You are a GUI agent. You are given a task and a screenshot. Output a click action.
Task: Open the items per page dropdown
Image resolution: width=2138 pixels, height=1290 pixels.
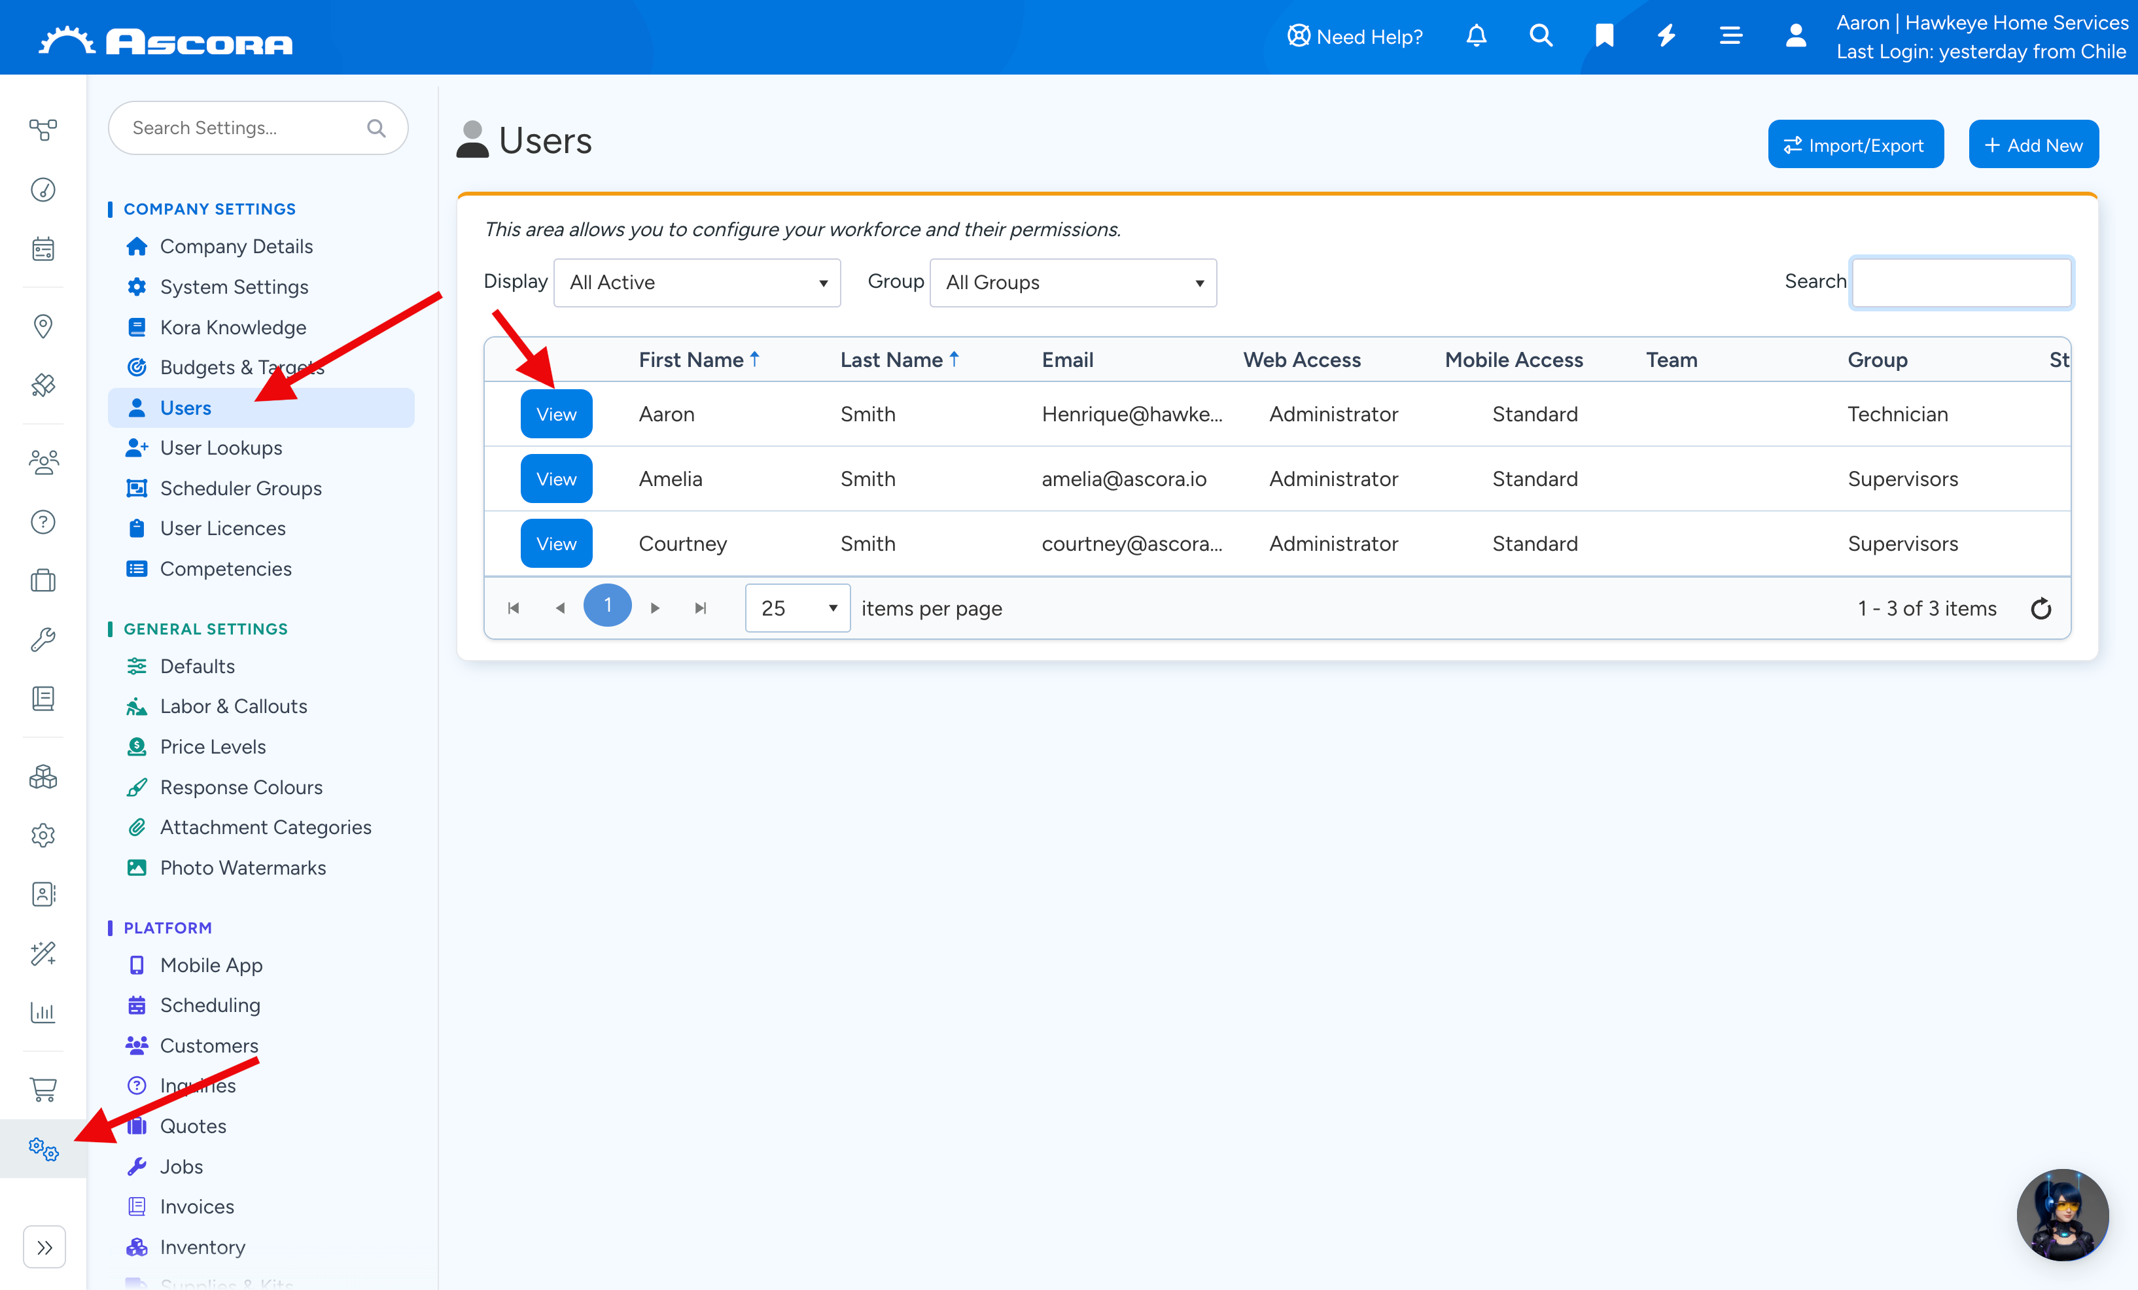click(x=797, y=608)
